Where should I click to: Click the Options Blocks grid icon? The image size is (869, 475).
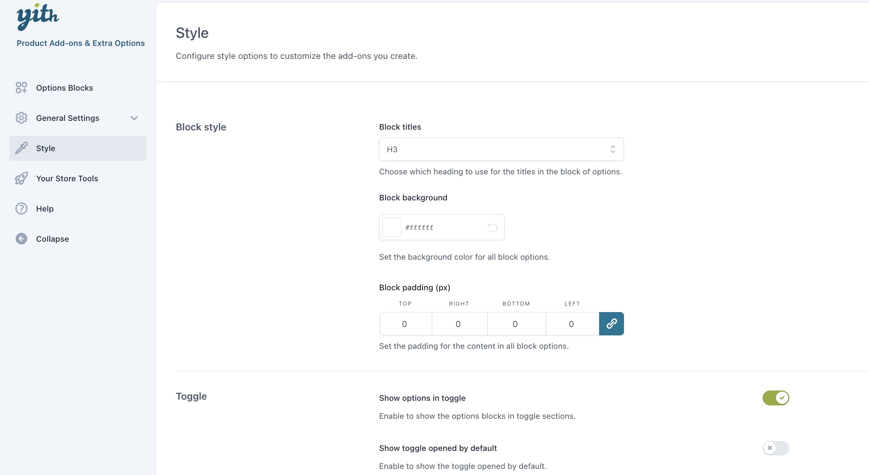(21, 88)
